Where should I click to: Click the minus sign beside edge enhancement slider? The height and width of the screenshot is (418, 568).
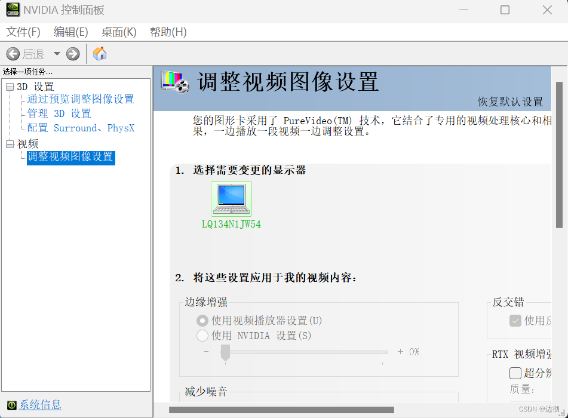[x=207, y=351]
